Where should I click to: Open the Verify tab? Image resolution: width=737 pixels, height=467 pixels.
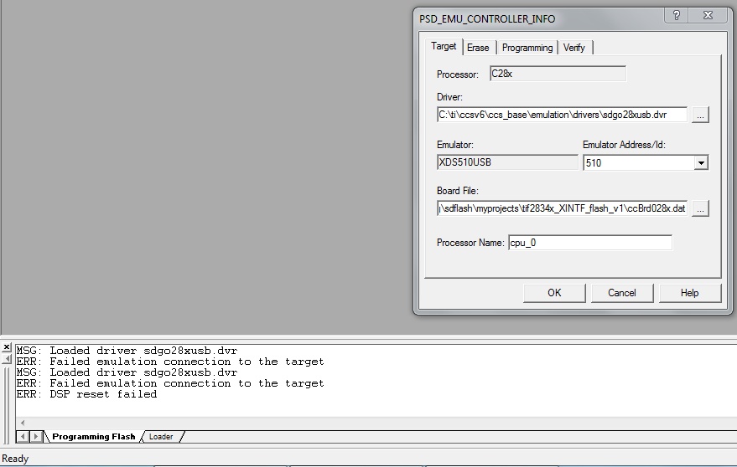[574, 48]
